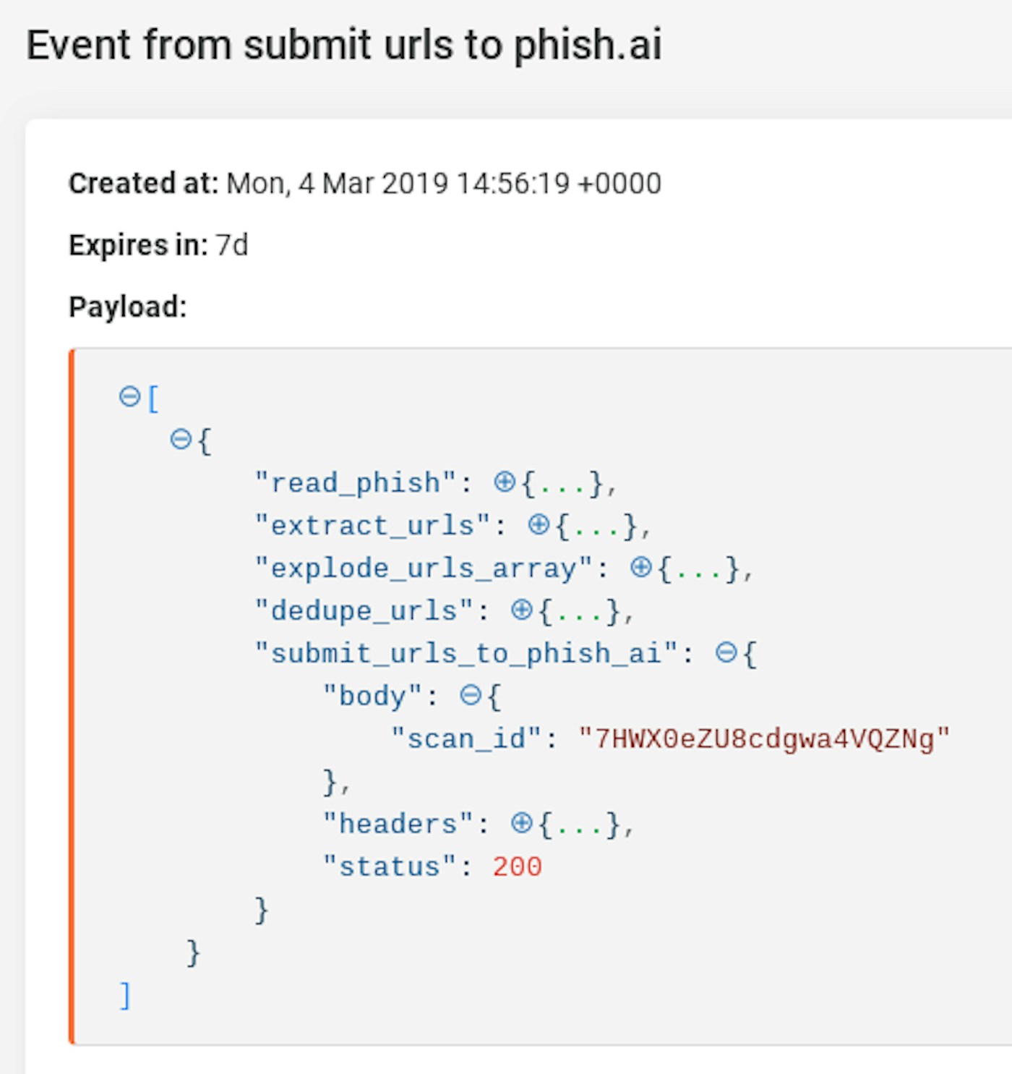Expand the explode_urls_array object

point(640,567)
